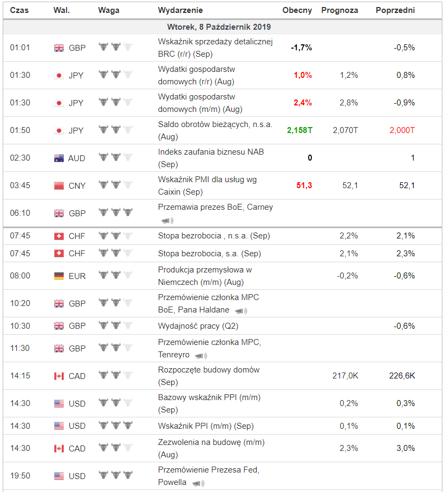444x492 pixels.
Task: Click Australian flag next to AUD
Action: tap(59, 158)
